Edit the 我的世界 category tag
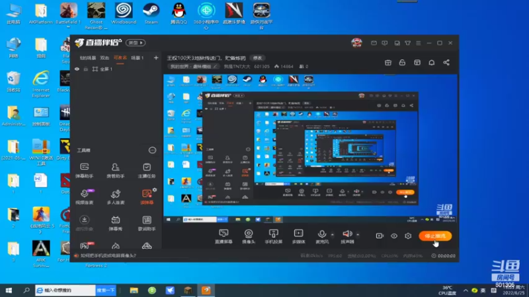Viewport: 529px width, 297px height. click(193, 67)
